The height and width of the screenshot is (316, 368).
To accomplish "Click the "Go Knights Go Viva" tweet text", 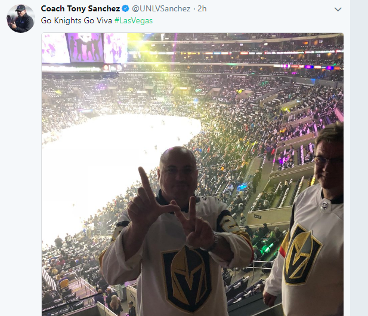I will (x=76, y=20).
